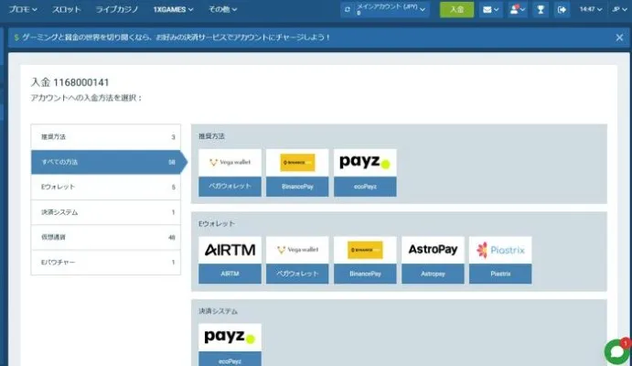Click payz logo in 推奨方法
Viewport: 632px width, 366px height.
coord(365,163)
